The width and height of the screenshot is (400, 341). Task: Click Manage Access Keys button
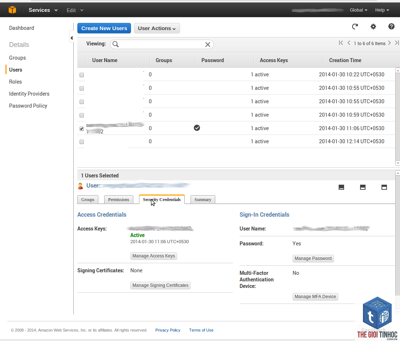pos(154,256)
